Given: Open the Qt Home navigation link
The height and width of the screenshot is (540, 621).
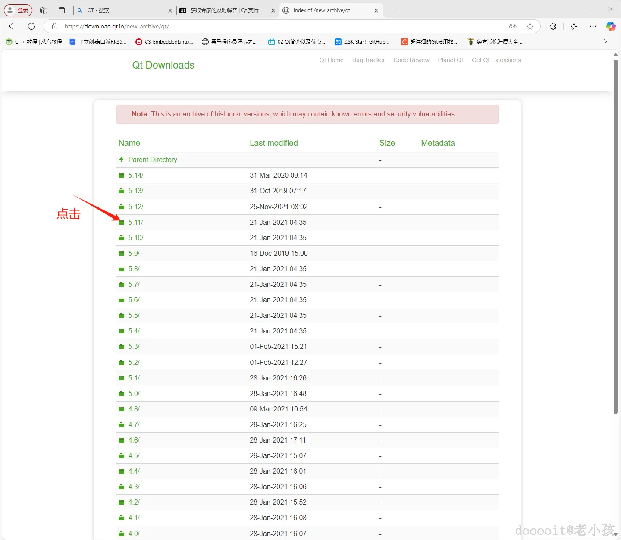Looking at the screenshot, I should click(x=331, y=60).
